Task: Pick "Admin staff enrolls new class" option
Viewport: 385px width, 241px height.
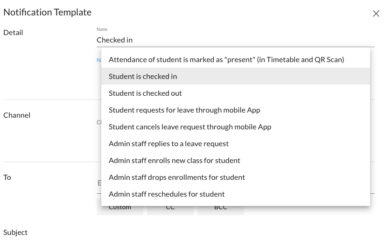Action: tap(175, 161)
